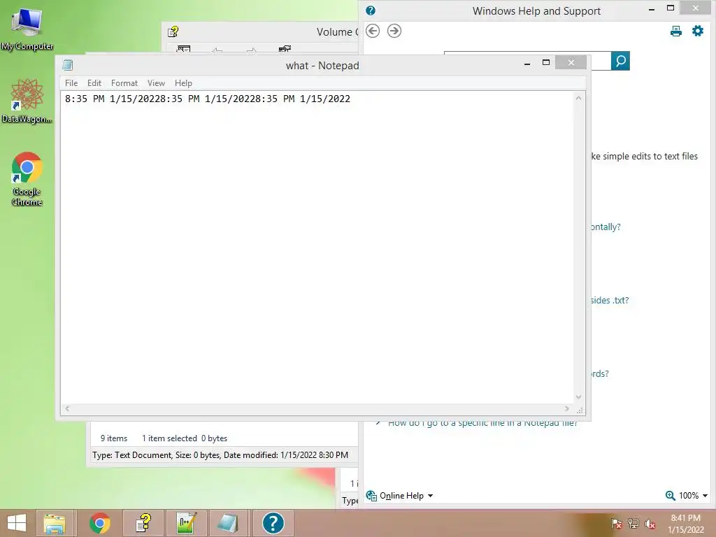Screen dimensions: 716x537
Task: Click the Help search magnifier button
Action: tap(621, 61)
